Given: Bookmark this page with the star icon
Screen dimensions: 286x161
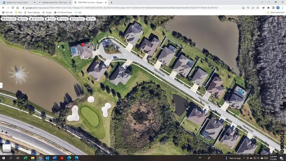Looking at the screenshot, I should tap(258, 8).
